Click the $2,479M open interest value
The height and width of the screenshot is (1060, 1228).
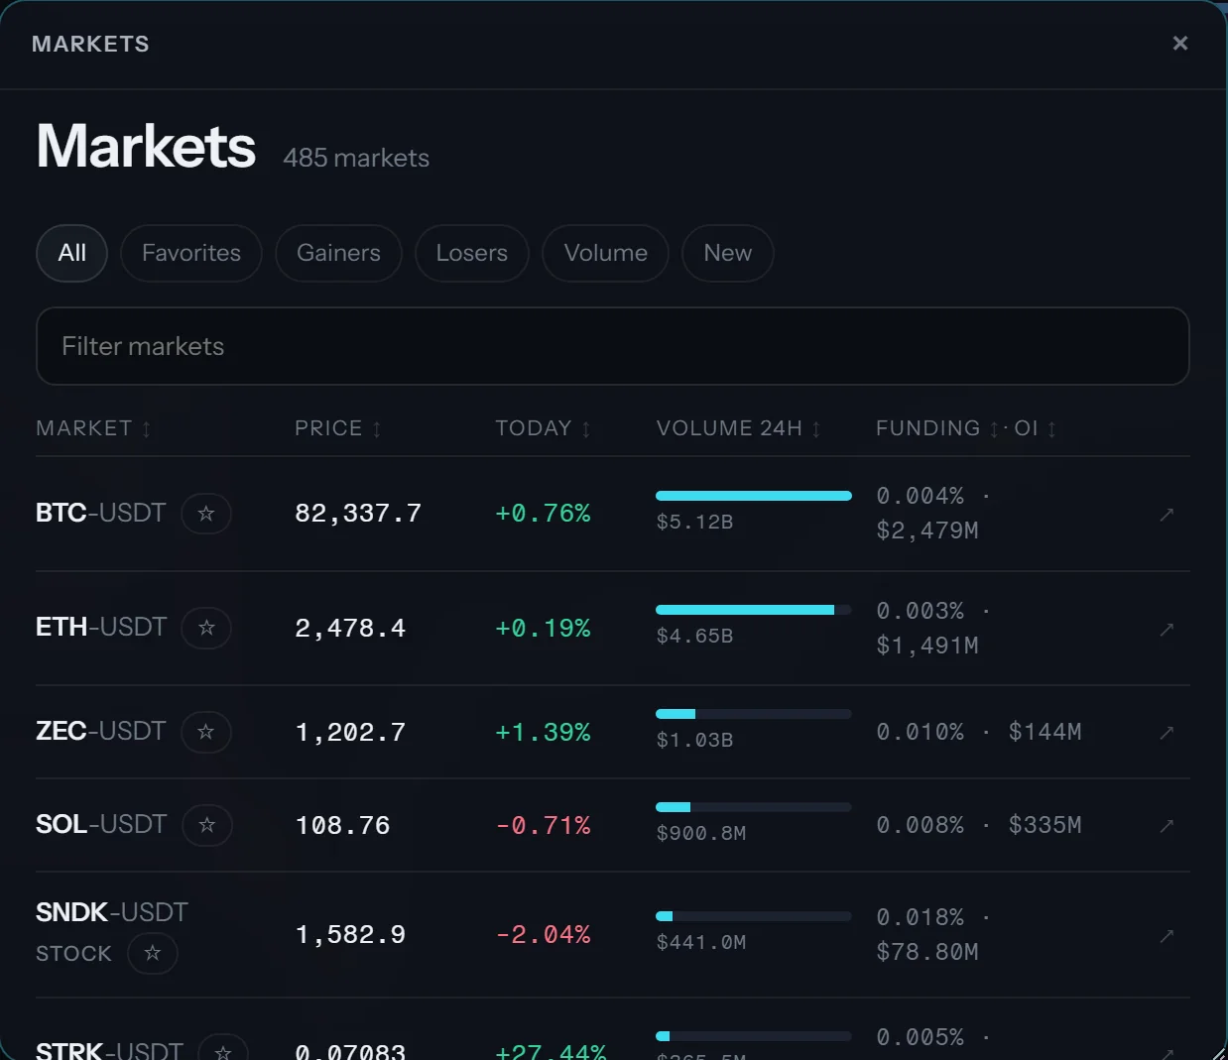(927, 530)
